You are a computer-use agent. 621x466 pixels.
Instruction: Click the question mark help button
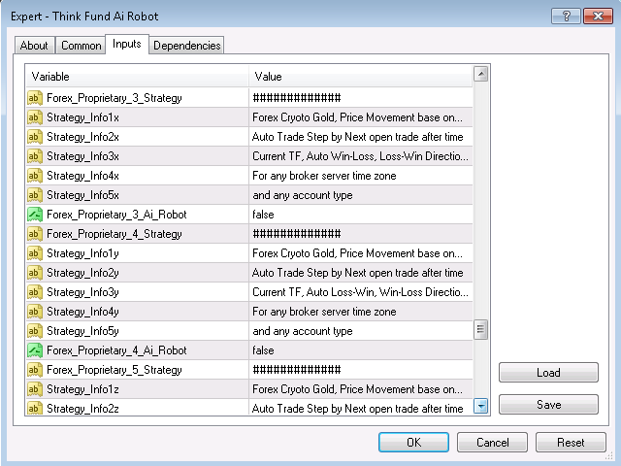566,17
